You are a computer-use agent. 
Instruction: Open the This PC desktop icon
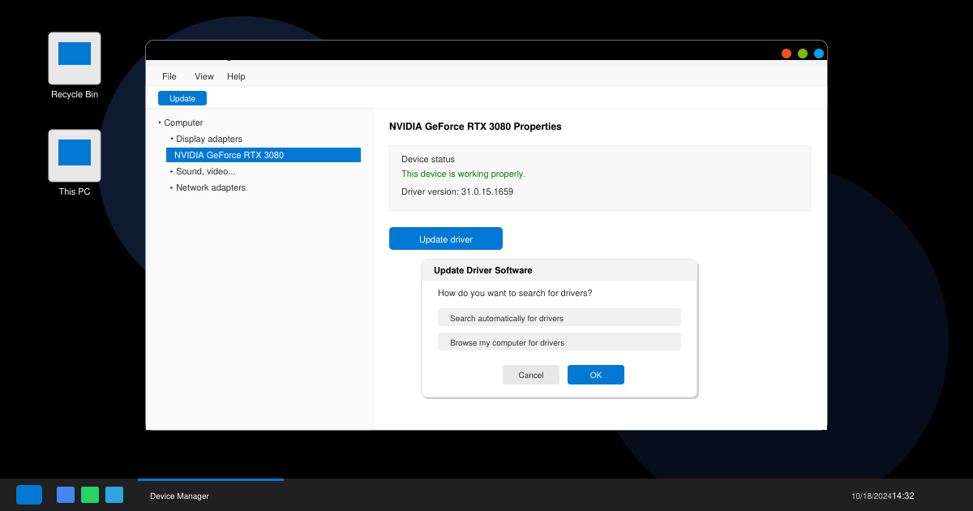click(75, 156)
